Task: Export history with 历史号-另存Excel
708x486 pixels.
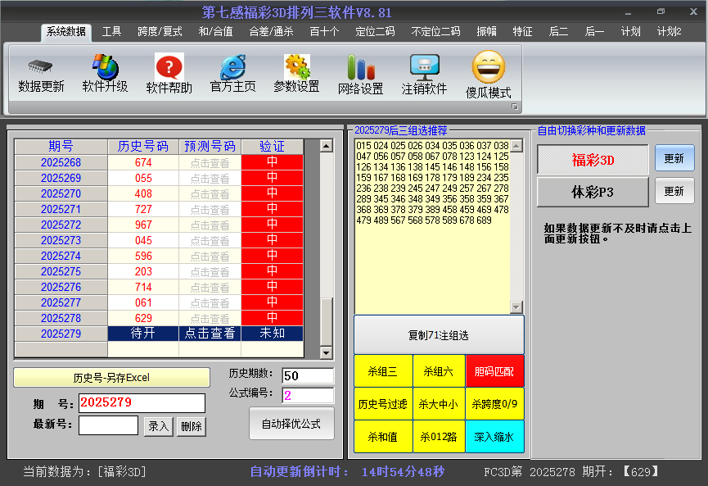Action: [x=113, y=377]
